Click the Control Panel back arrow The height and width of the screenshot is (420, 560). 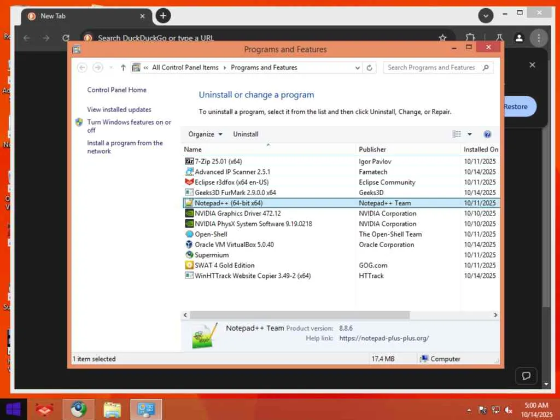click(82, 67)
